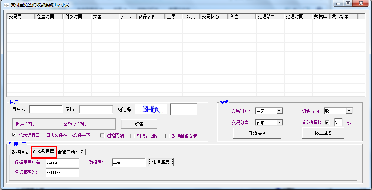
Task: Click the refresh seconds field showing 5
Action: point(338,122)
